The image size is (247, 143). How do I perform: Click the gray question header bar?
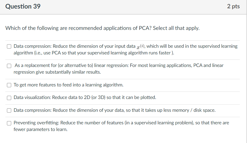(123, 7)
